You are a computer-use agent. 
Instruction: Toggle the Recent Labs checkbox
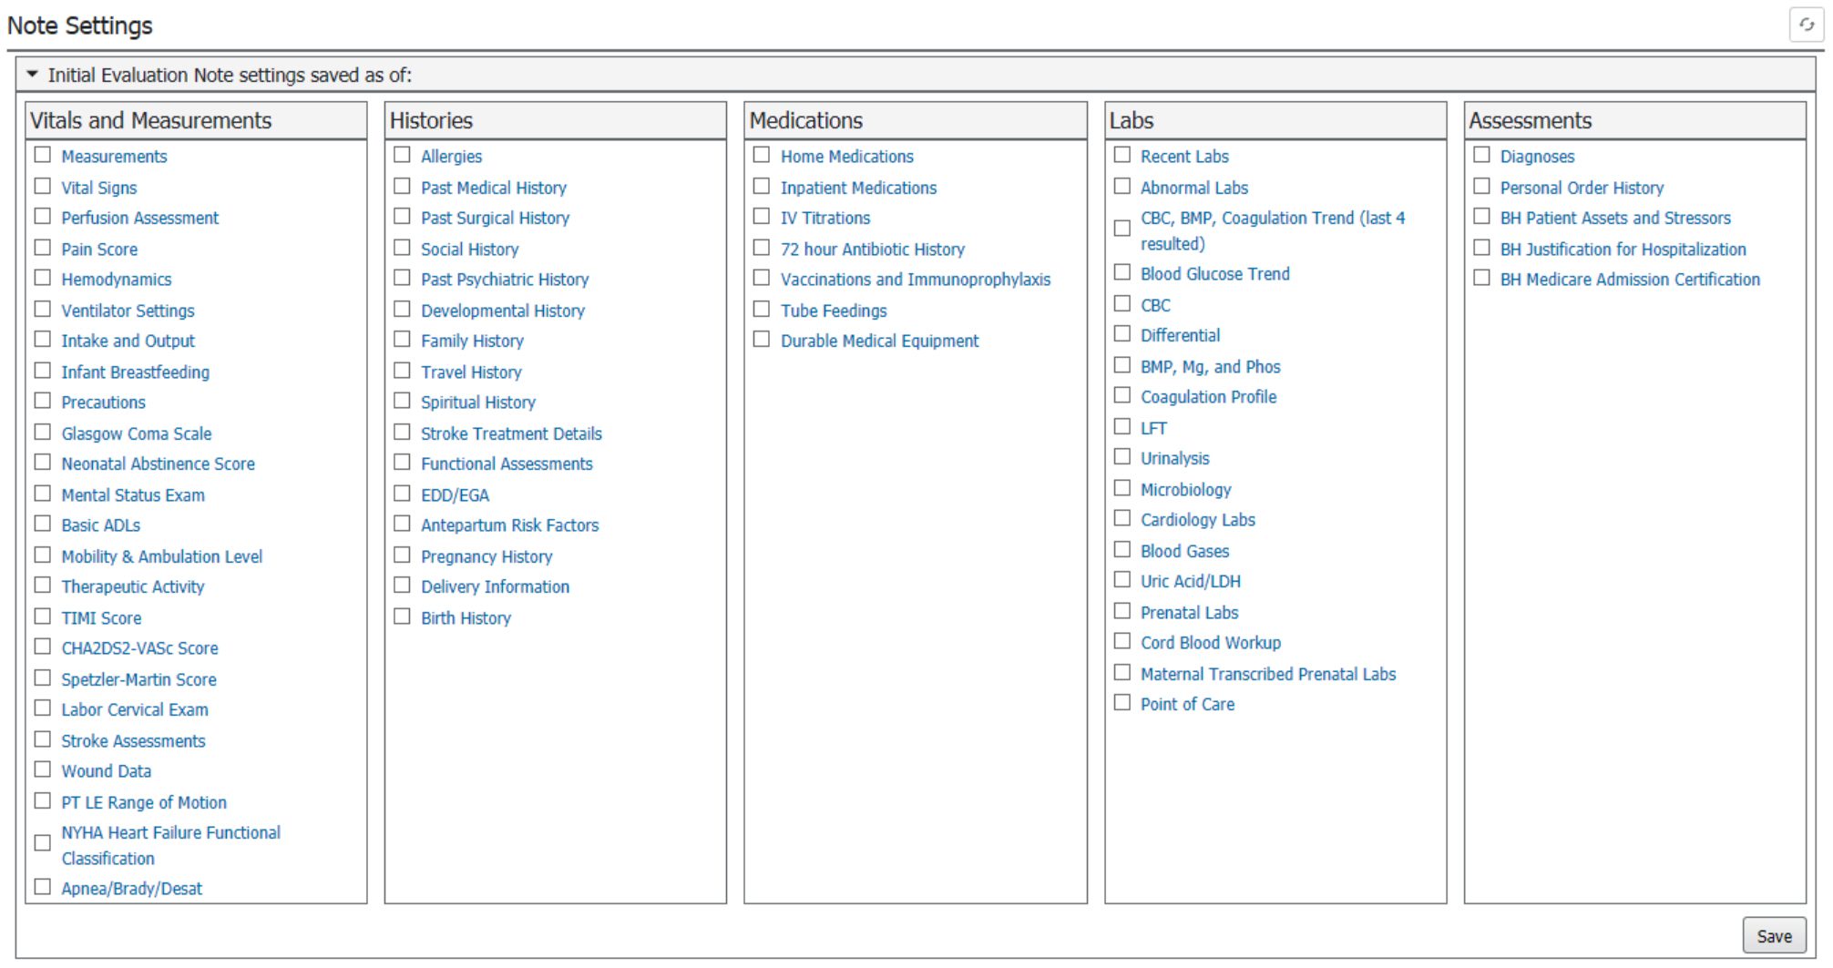click(1122, 155)
